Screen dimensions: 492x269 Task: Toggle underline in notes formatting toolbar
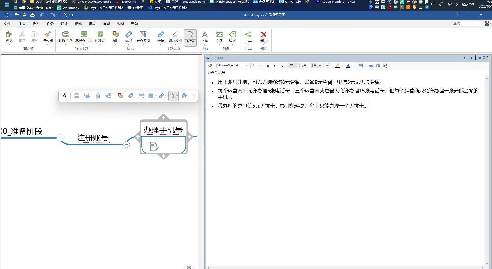[x=282, y=66]
